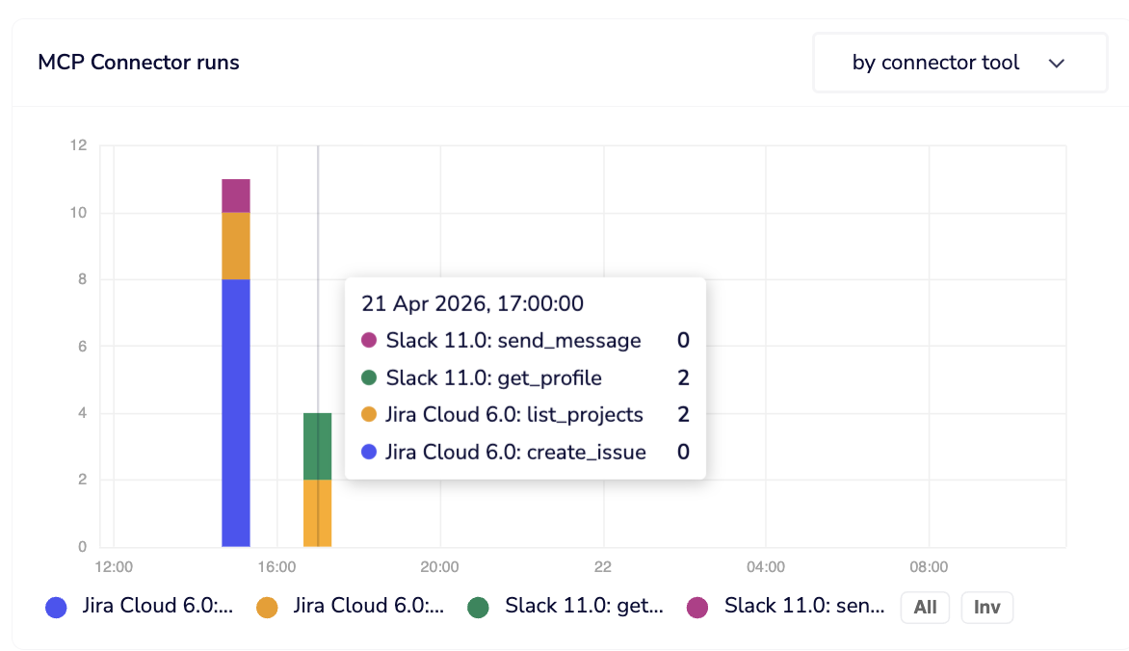This screenshot has width=1129, height=651.
Task: Click the blue legend color dot
Action: click(x=56, y=607)
